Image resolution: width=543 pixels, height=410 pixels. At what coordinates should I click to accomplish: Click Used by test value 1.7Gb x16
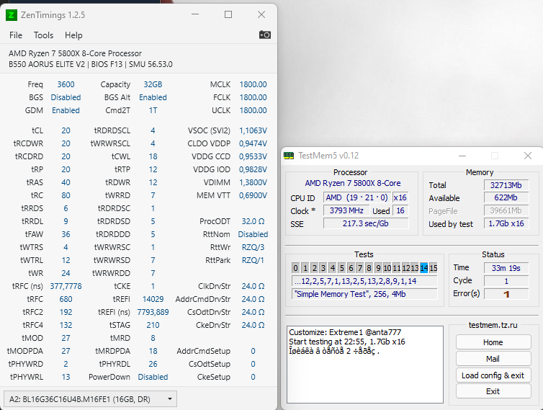[x=506, y=223]
